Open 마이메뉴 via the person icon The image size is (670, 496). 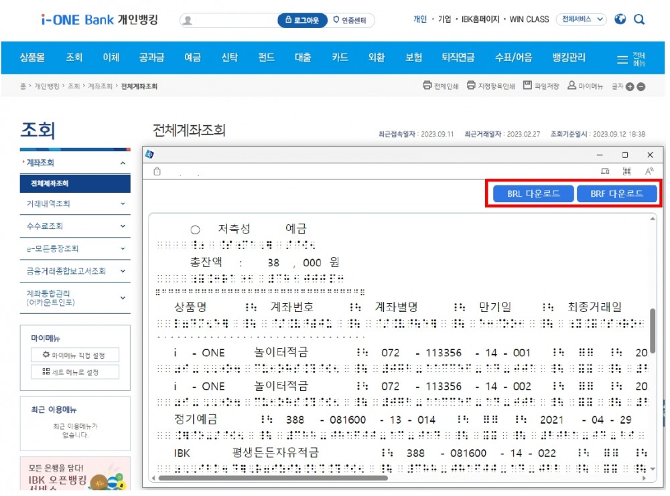(x=570, y=85)
